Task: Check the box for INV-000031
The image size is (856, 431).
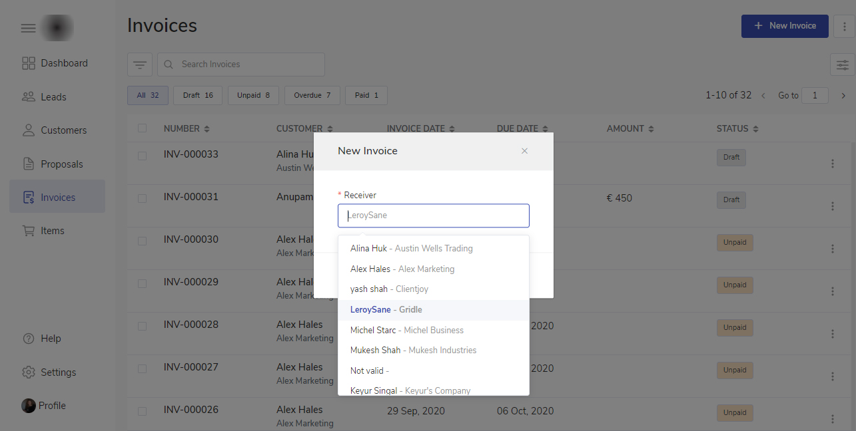Action: pyautogui.click(x=142, y=198)
